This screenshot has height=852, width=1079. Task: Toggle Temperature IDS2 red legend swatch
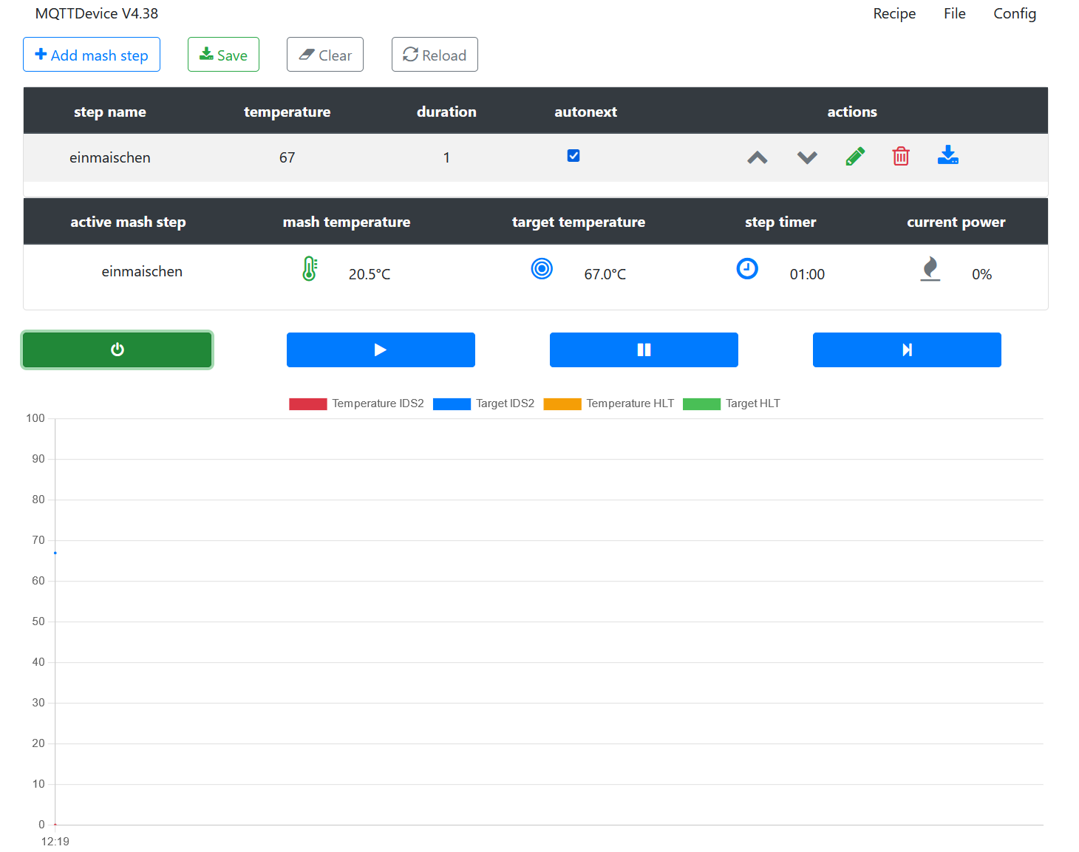307,403
